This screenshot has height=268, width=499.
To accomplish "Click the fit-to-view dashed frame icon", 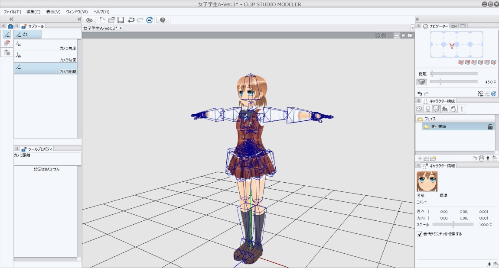I will point(480,94).
